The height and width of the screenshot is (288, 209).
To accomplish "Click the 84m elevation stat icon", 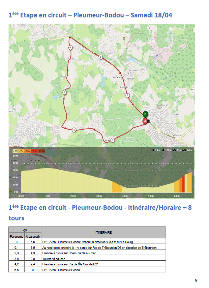I will (184, 150).
